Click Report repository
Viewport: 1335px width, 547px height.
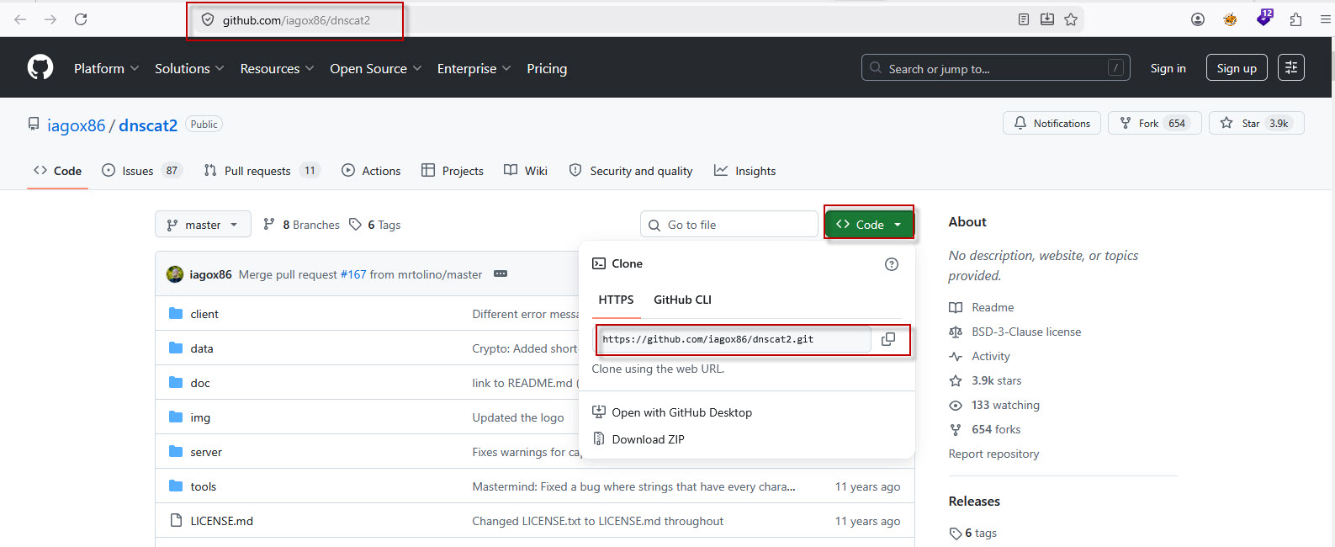coord(993,454)
